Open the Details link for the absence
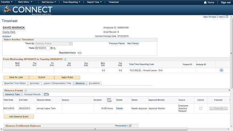Viewport: 233px width, 131px height. pos(119,108)
